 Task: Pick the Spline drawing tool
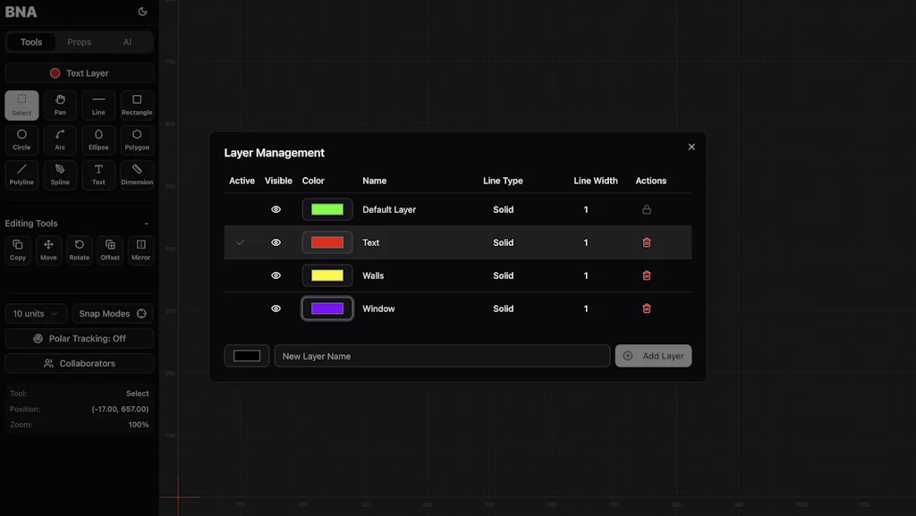click(60, 174)
